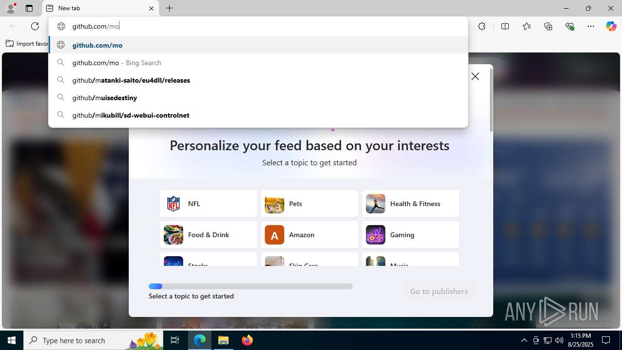Go back with the back arrow
This screenshot has height=350, width=622.
(14, 26)
